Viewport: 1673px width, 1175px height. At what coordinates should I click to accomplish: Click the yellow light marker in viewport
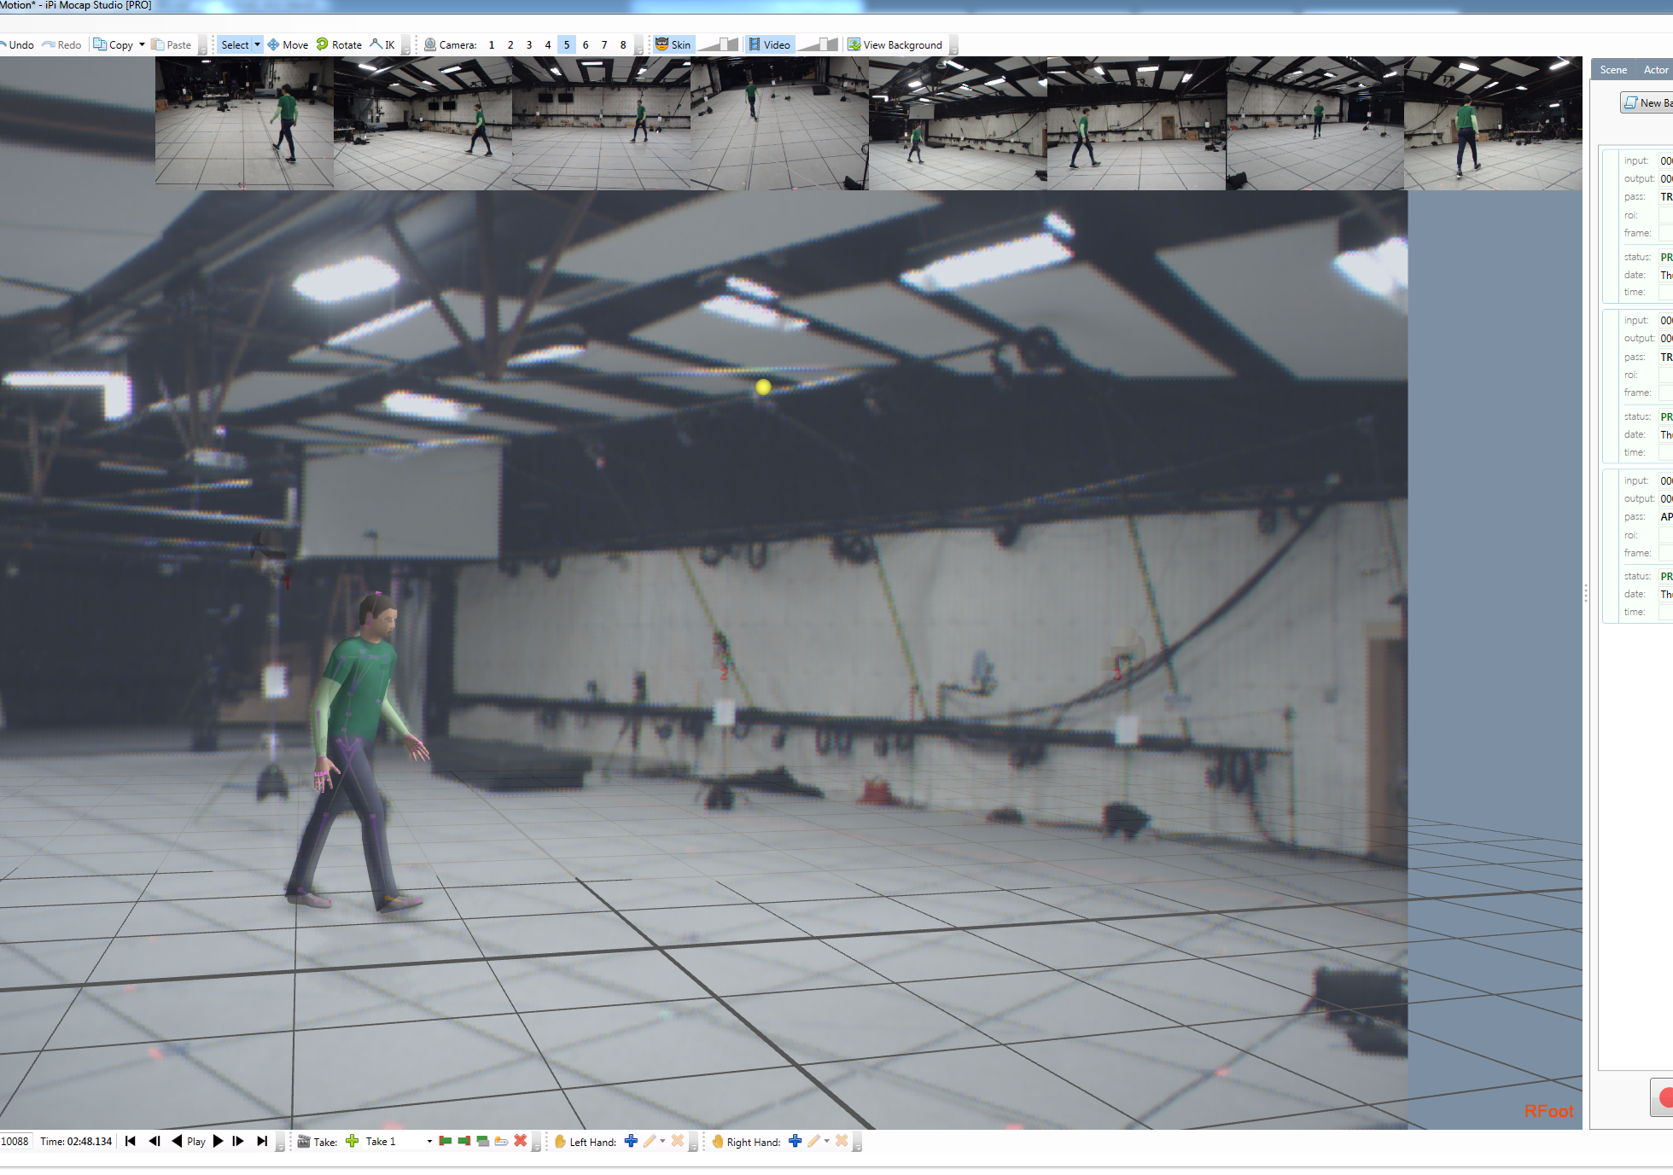pos(763,387)
